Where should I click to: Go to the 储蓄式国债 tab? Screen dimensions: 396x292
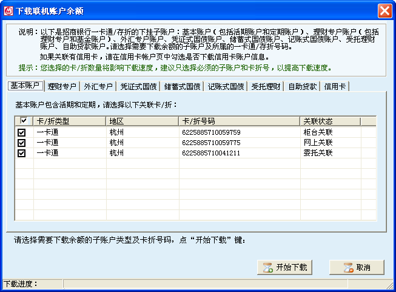click(x=183, y=86)
